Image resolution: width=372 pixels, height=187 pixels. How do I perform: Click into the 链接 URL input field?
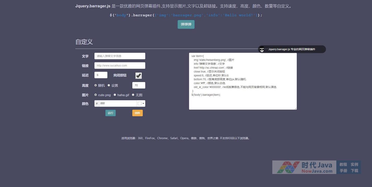pyautogui.click(x=120, y=66)
